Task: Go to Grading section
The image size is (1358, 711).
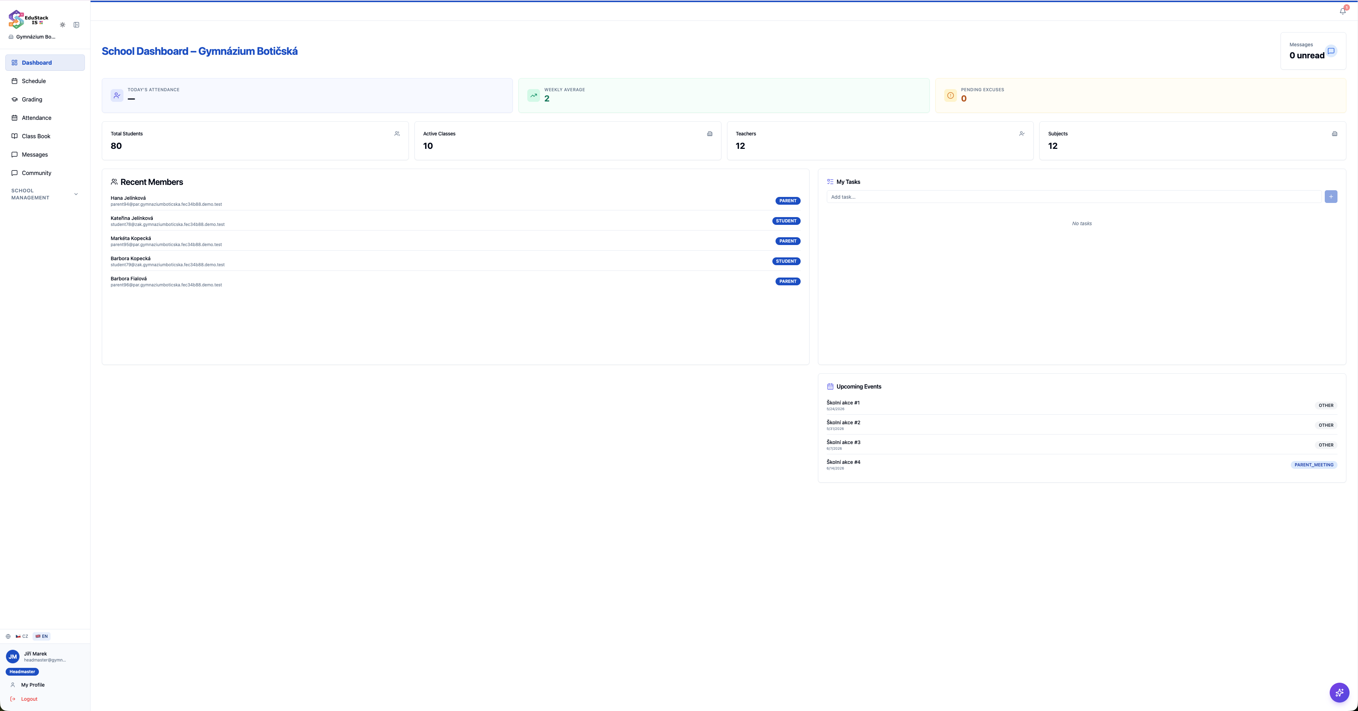Action: (x=45, y=100)
